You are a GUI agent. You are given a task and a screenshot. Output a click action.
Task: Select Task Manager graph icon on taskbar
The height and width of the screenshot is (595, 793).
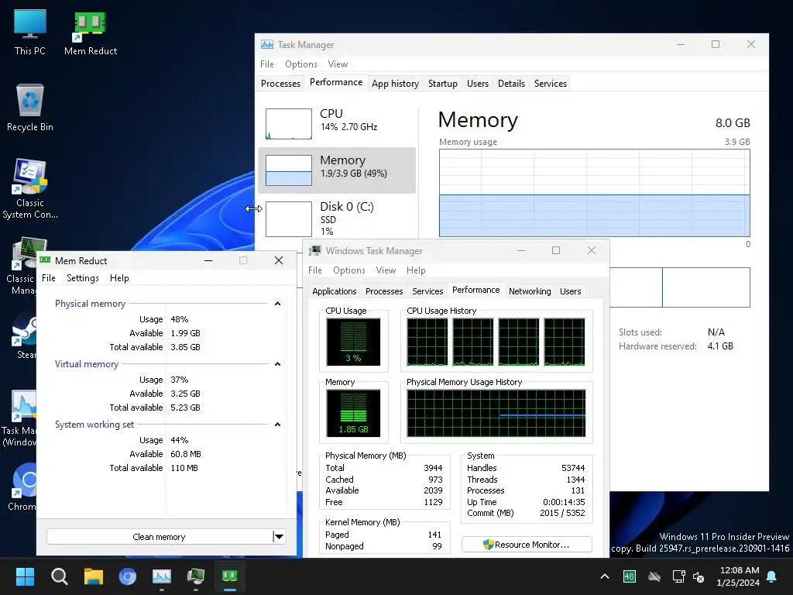162,576
